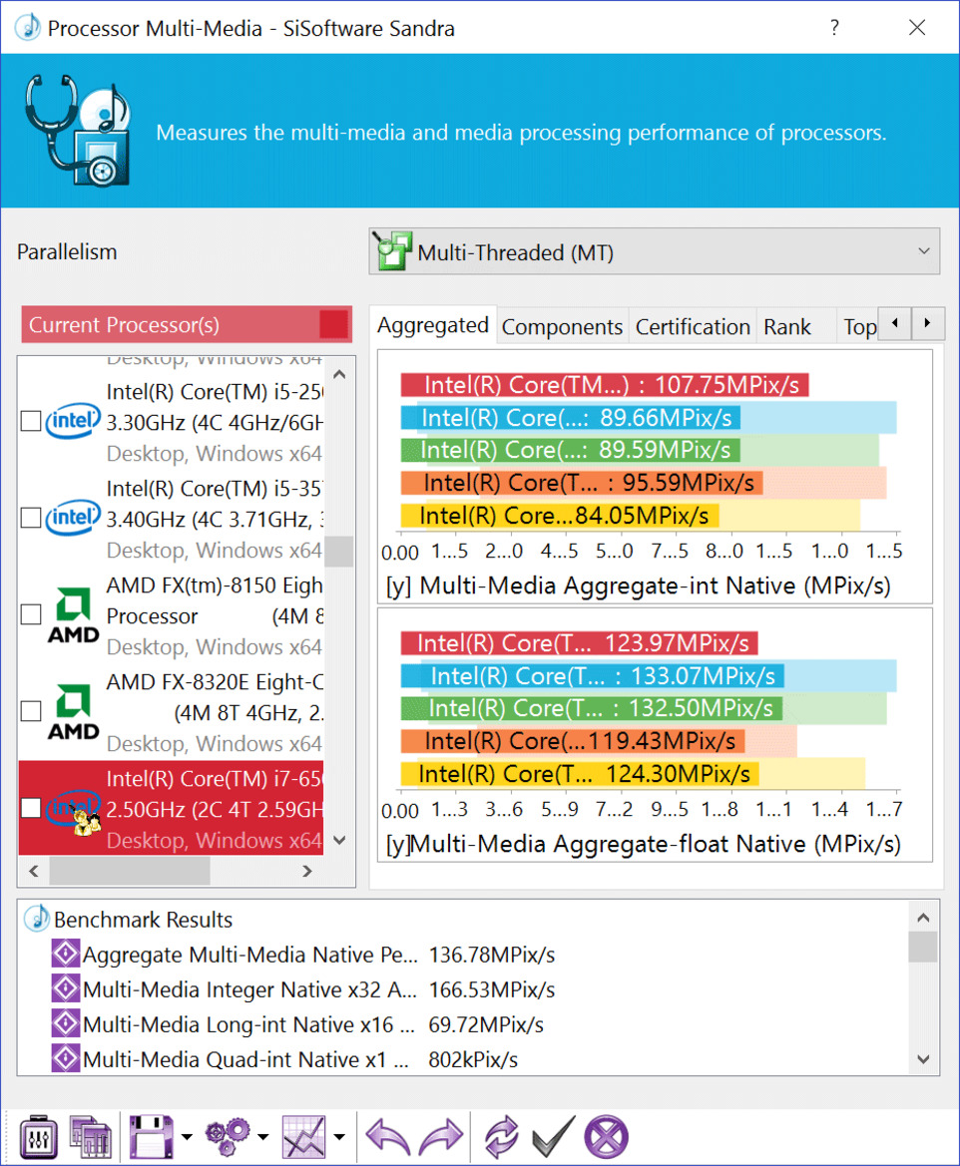Switch to the Aggregated tab
The width and height of the screenshot is (960, 1166).
coord(433,325)
